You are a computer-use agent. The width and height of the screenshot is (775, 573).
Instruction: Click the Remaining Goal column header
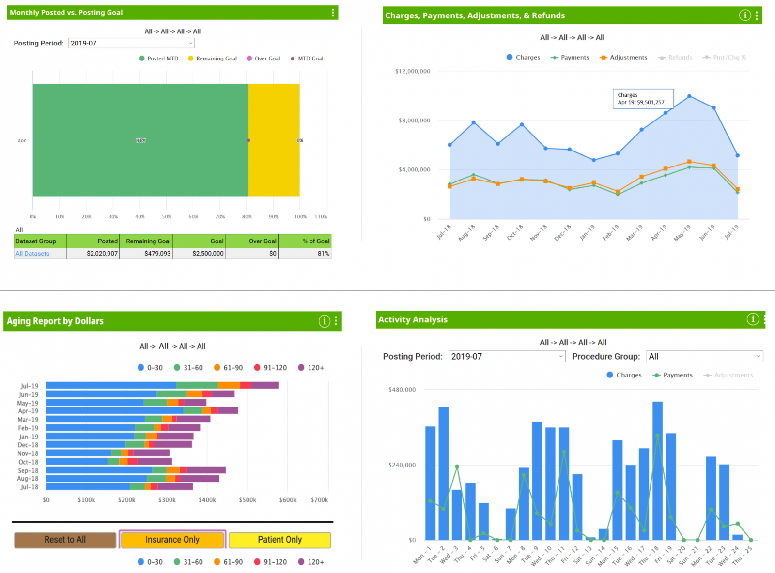[x=146, y=241]
